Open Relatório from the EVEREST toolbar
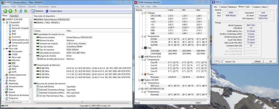The width and height of the screenshot is (279, 109). pos(37,11)
